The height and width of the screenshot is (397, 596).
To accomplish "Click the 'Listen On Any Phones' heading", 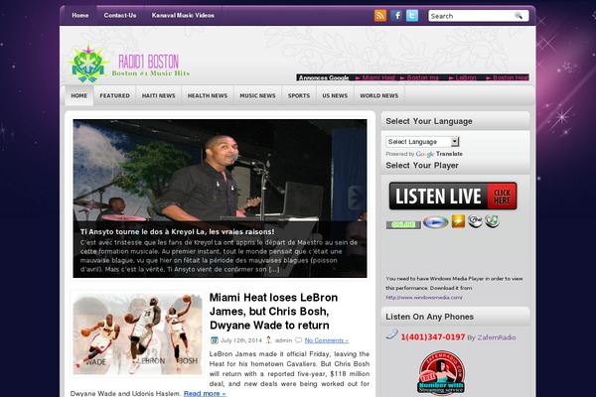I will coord(429,317).
